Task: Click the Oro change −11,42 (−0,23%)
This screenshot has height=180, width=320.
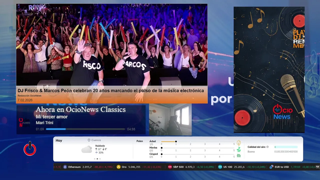Action: (x=152, y=167)
